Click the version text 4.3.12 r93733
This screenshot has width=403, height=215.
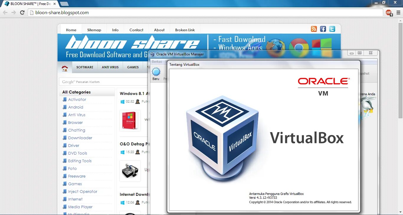(263, 198)
